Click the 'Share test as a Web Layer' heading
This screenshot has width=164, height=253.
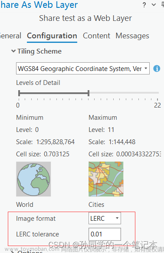85,18
